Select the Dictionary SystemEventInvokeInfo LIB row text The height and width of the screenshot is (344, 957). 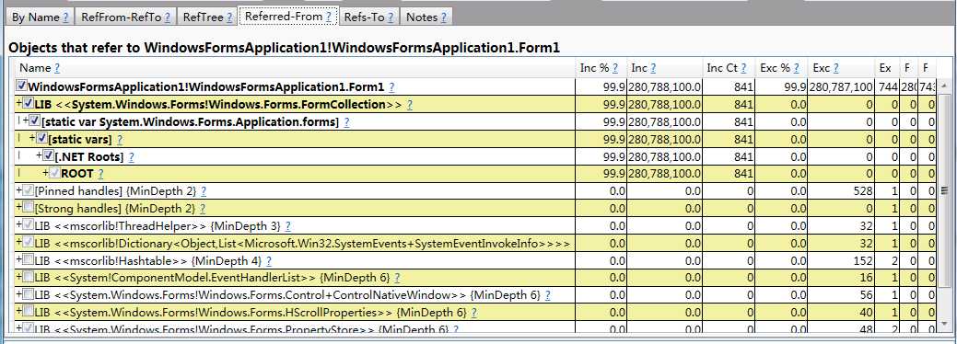(x=302, y=244)
